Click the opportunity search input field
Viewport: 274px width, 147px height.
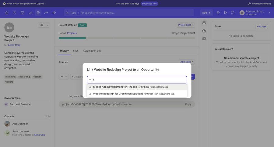[139, 80]
